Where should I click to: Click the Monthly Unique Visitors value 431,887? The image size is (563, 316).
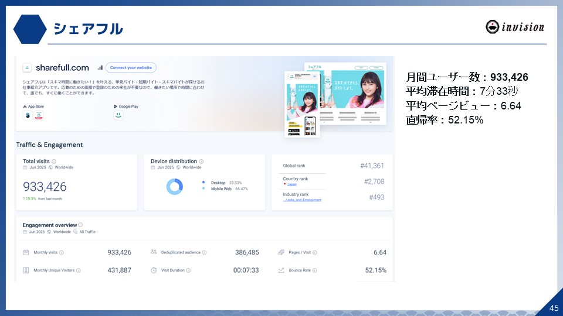point(119,270)
